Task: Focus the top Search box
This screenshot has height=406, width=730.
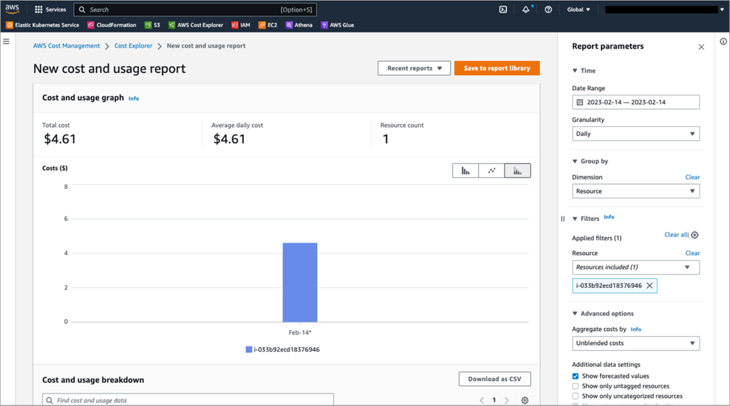Action: coord(195,9)
